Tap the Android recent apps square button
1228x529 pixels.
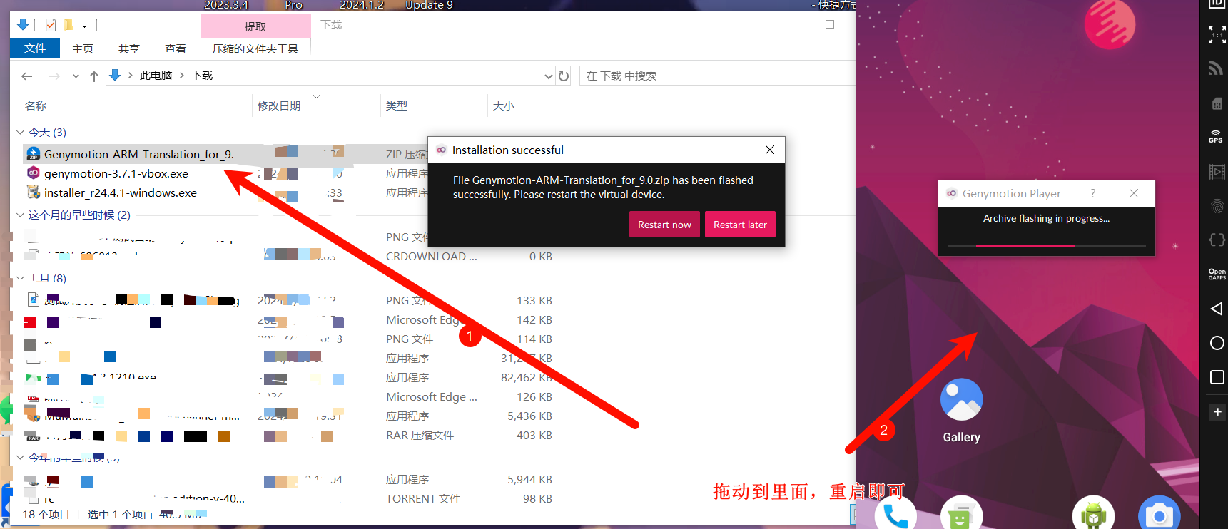tap(1217, 377)
